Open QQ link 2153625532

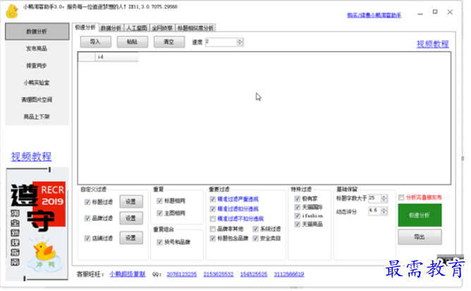pos(219,275)
